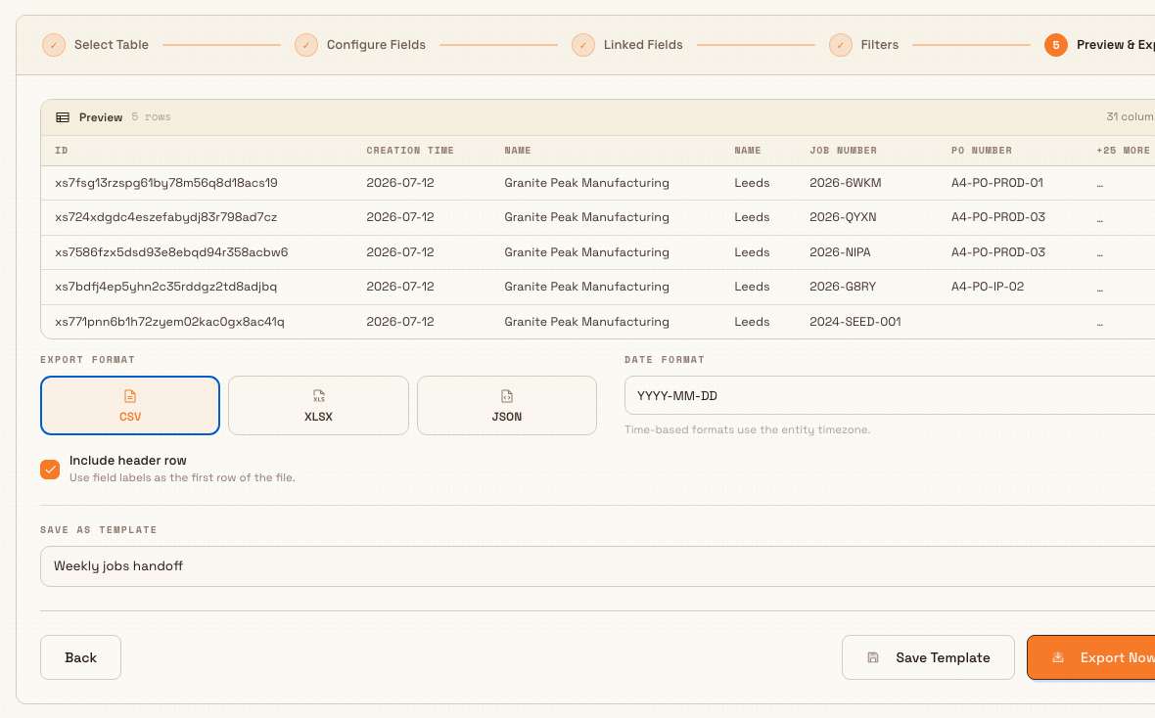Open the Preview & Export step label

coord(1115,45)
